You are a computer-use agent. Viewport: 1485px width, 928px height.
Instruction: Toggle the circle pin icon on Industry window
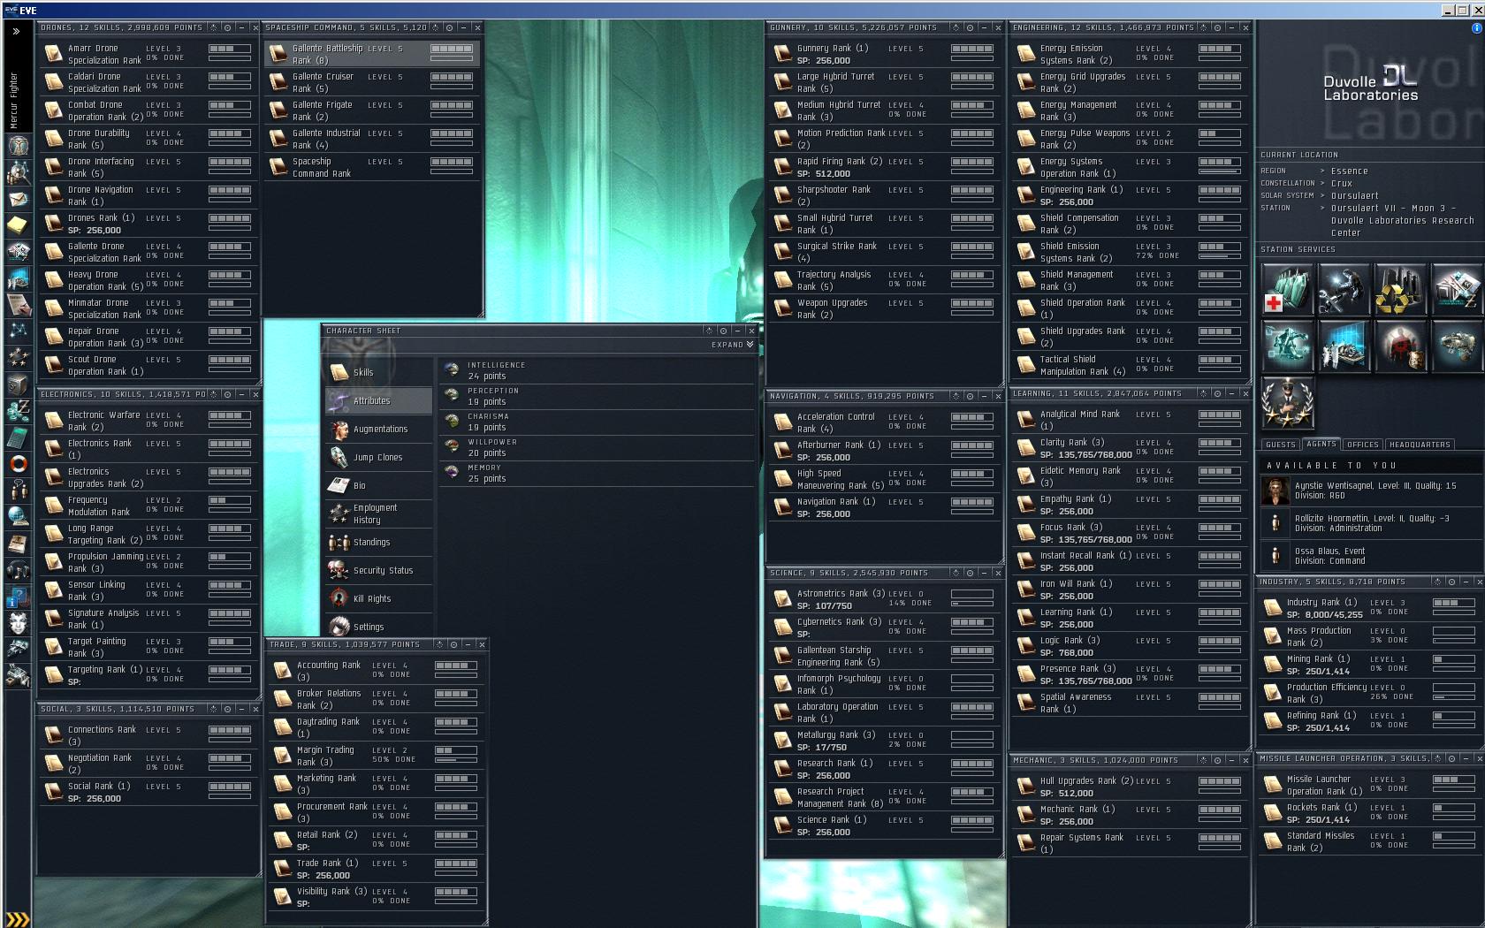point(1452,582)
